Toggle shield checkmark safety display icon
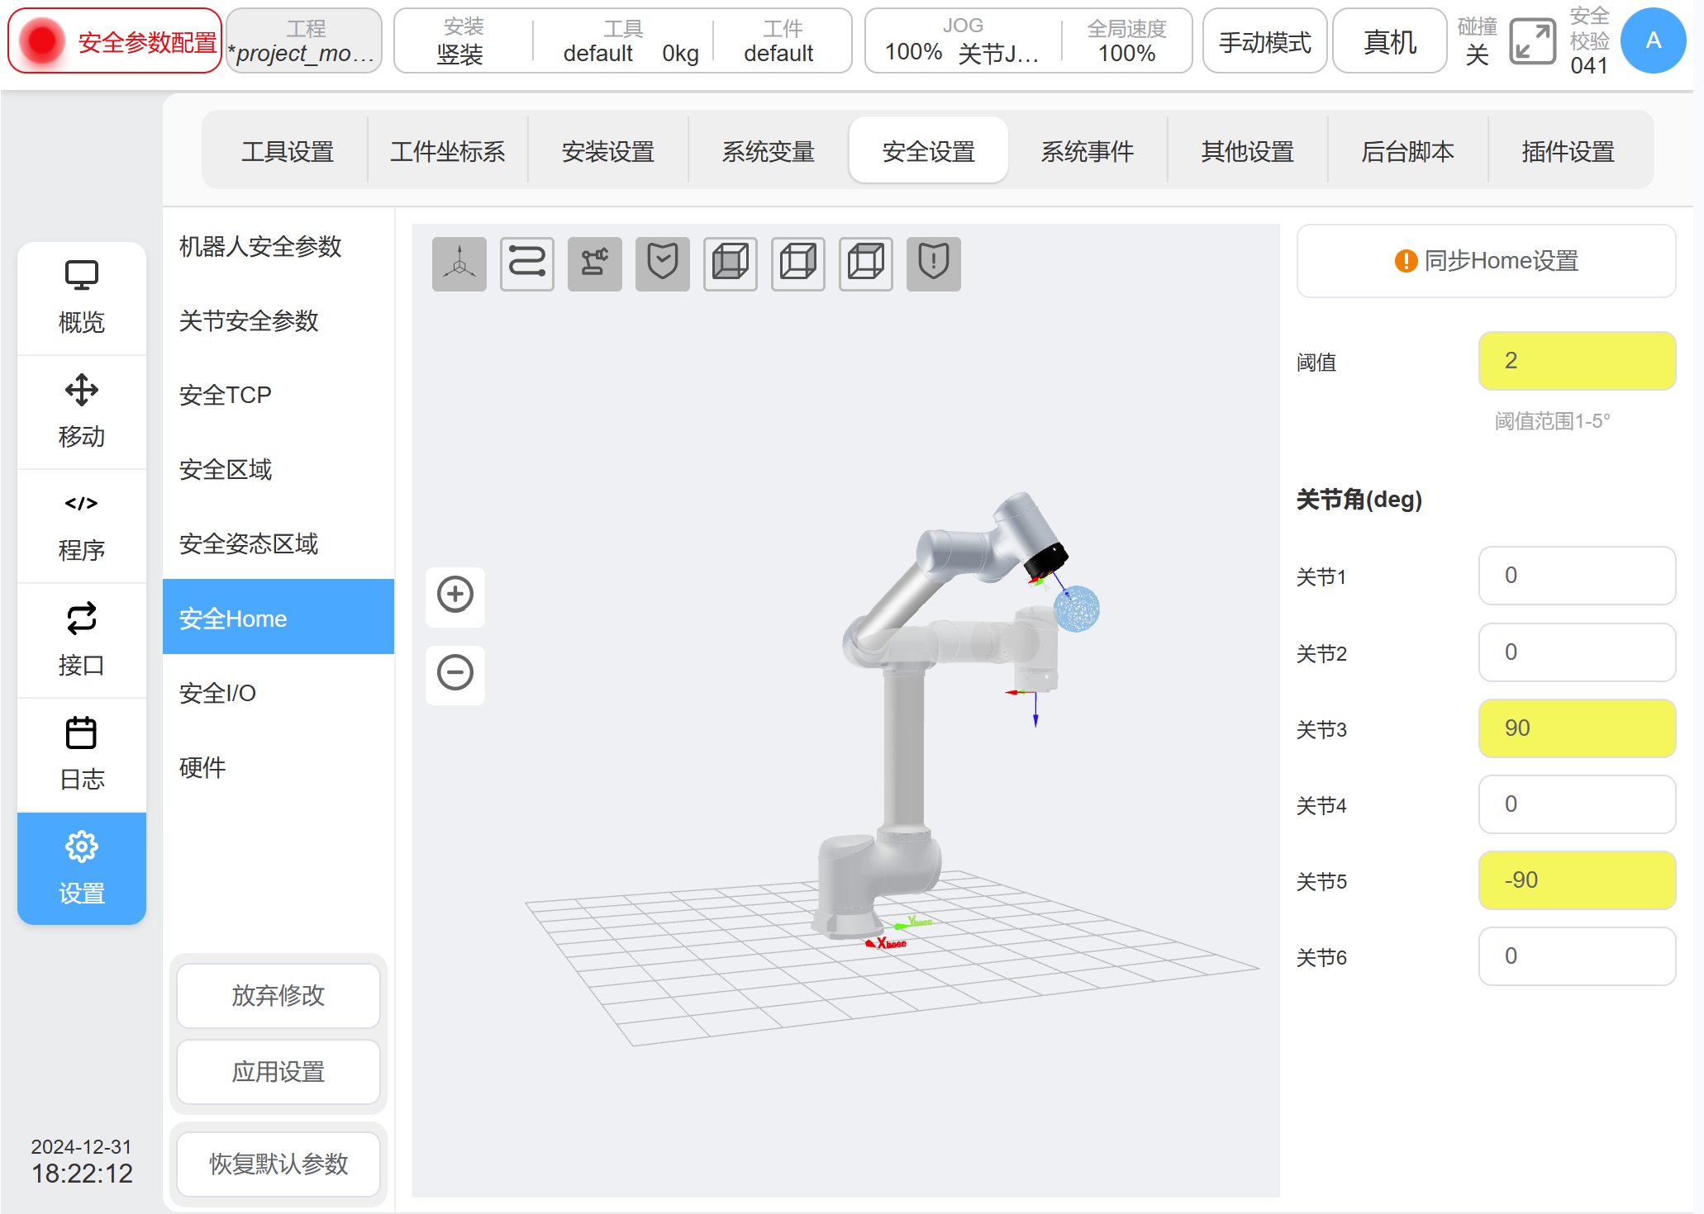Screen dimensions: 1704x1214 (x=662, y=264)
